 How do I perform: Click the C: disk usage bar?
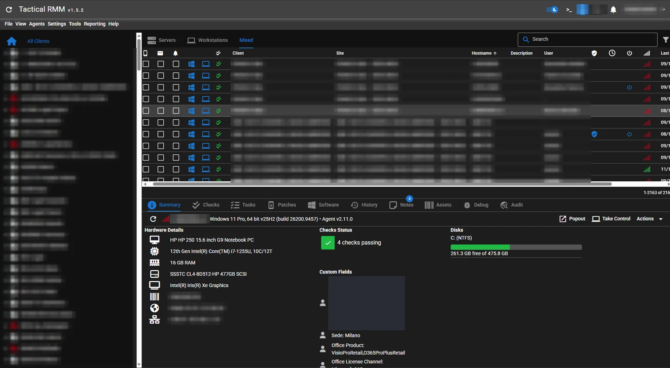coord(516,247)
